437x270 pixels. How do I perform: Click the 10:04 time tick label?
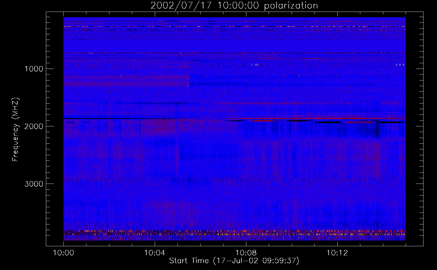click(155, 253)
